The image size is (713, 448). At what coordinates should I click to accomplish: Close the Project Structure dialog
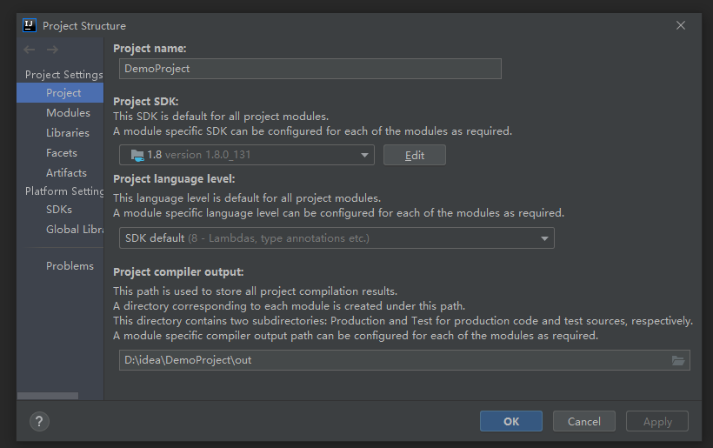point(681,25)
